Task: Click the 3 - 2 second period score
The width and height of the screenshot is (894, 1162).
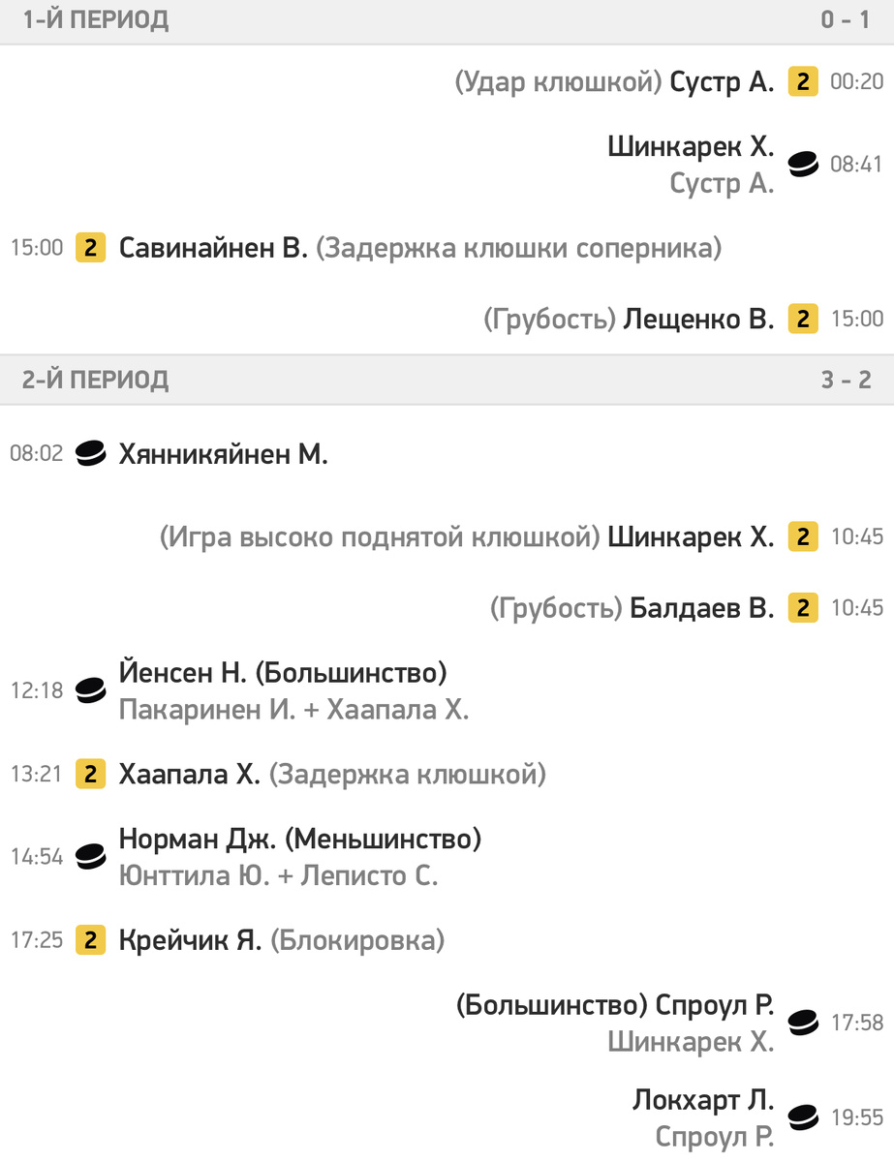Action: click(847, 380)
